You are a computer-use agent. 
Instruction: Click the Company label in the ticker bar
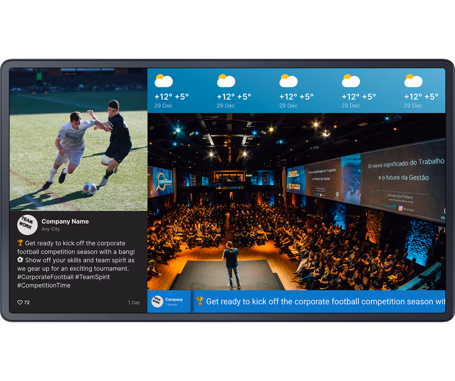click(x=174, y=300)
